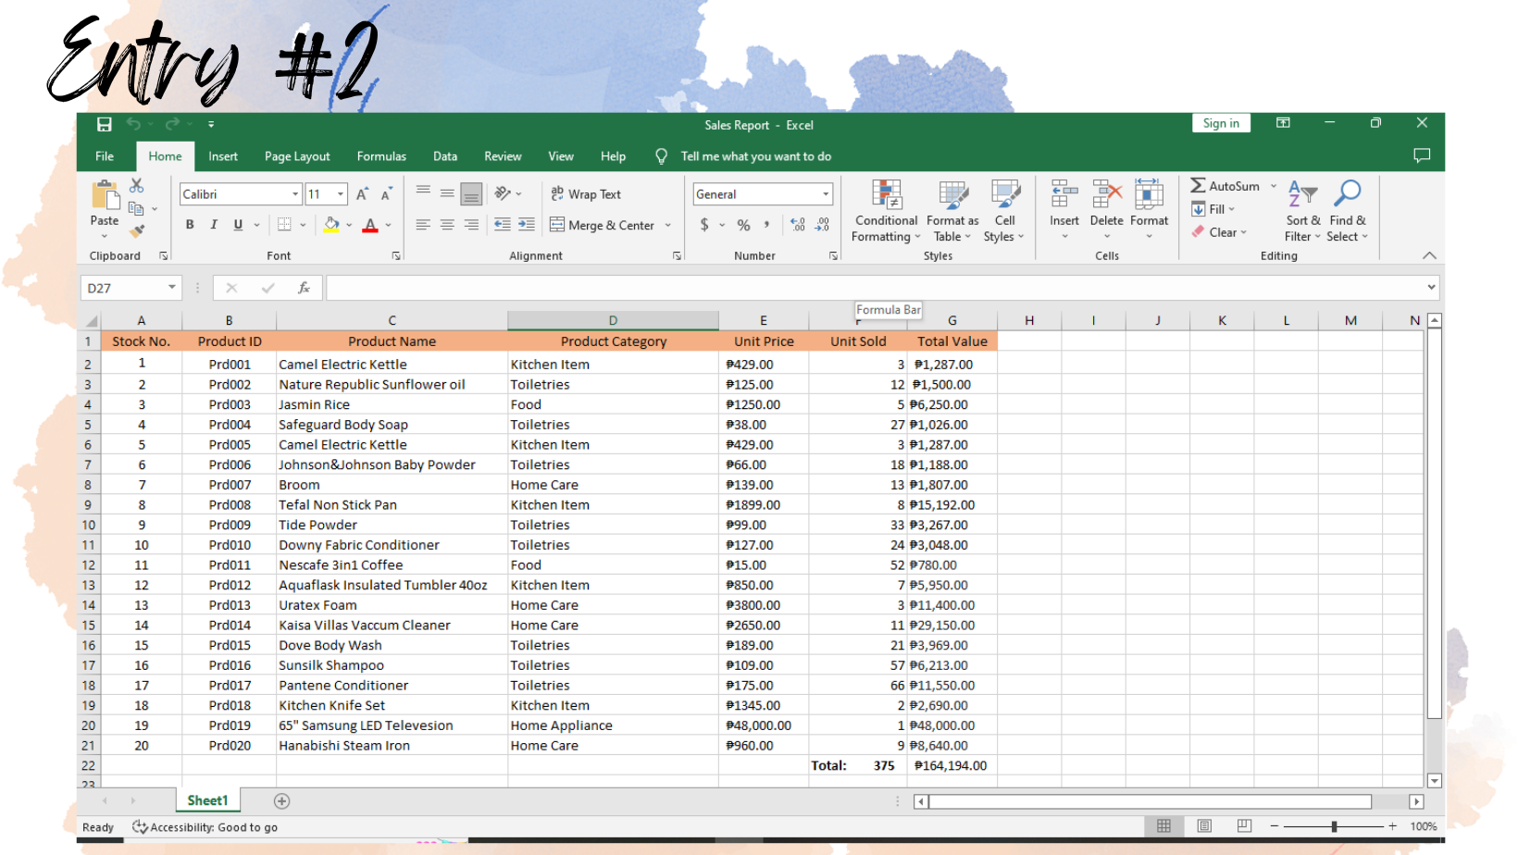Click the Select All corner triangle

tap(91, 321)
